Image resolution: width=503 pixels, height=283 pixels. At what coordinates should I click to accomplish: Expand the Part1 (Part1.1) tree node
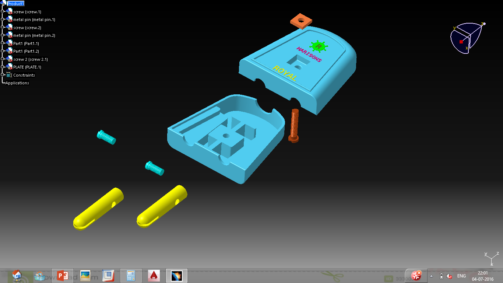tap(3, 43)
